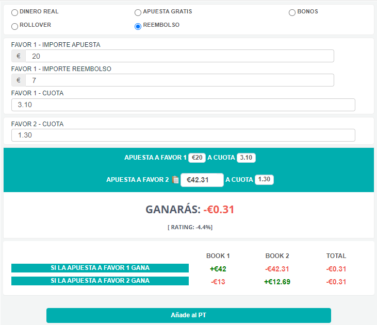Click the €42.31 Favor 2 stake box
This screenshot has height=325, width=377.
click(202, 180)
